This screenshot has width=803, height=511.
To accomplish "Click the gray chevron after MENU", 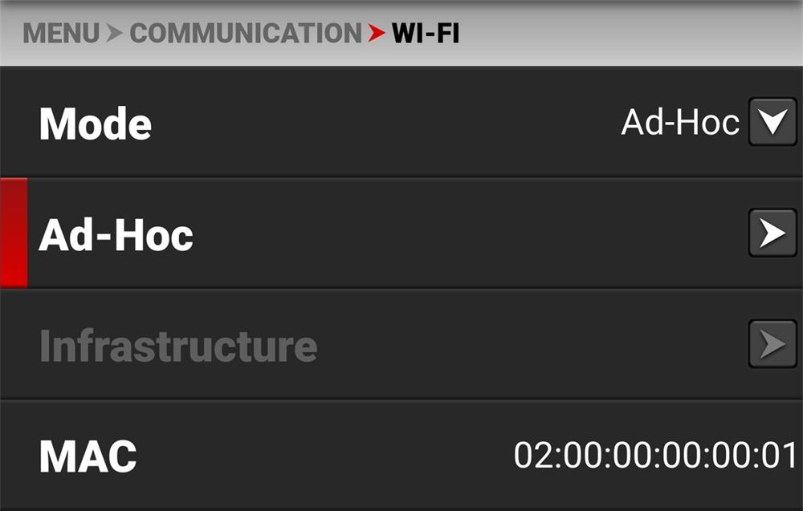I will tap(115, 33).
